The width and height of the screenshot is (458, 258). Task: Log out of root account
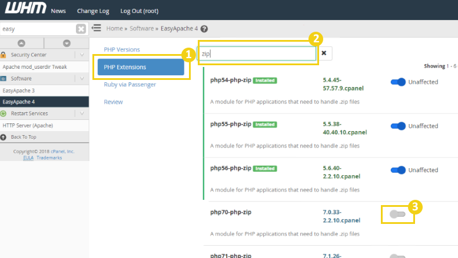tap(140, 11)
